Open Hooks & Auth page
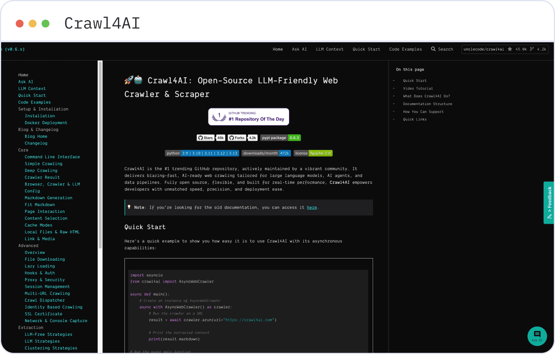Image resolution: width=555 pixels, height=354 pixels. pos(40,273)
